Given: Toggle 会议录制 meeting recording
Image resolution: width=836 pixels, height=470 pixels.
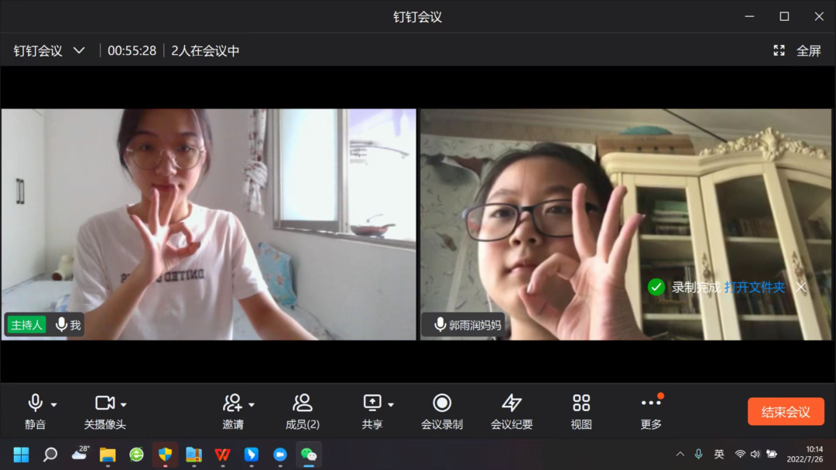Looking at the screenshot, I should (441, 411).
